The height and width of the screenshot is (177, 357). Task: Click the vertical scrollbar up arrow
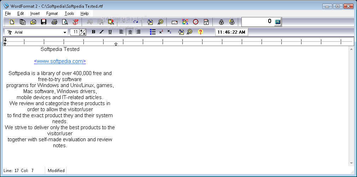tap(351, 49)
